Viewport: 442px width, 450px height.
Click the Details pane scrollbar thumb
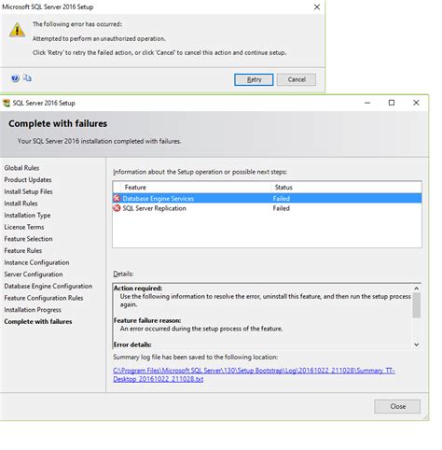[x=417, y=305]
